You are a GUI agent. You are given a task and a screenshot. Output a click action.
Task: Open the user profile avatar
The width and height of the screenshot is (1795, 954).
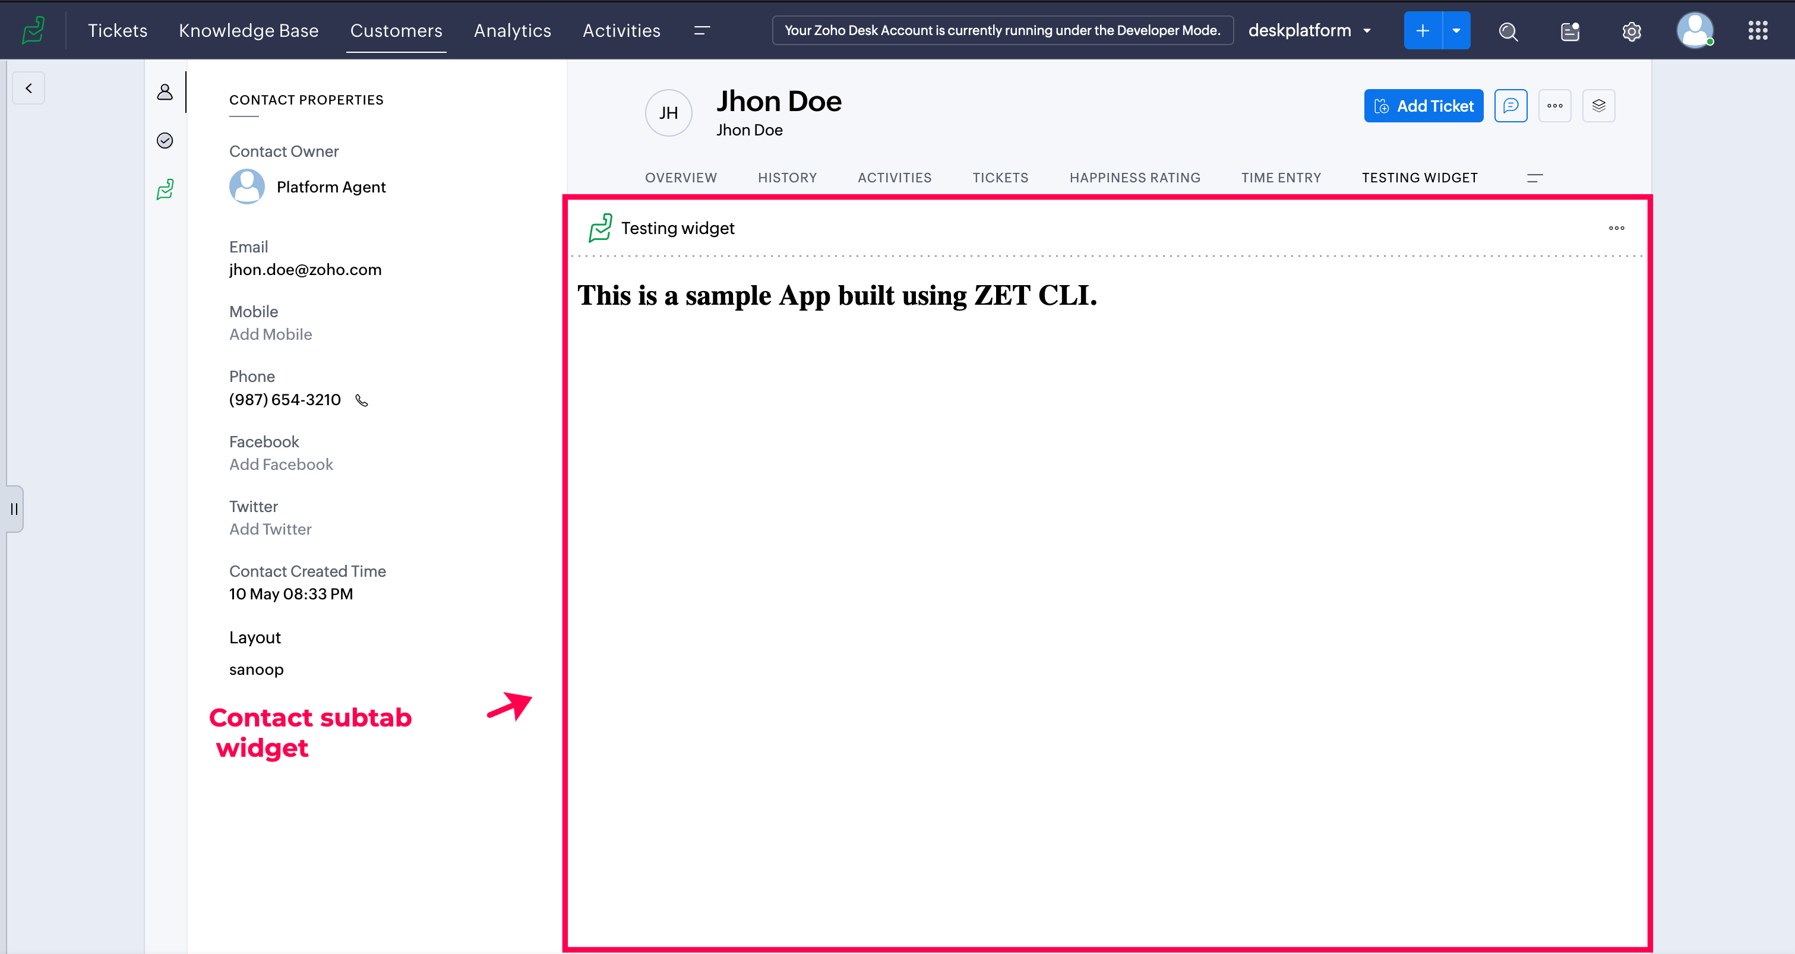pos(1695,30)
